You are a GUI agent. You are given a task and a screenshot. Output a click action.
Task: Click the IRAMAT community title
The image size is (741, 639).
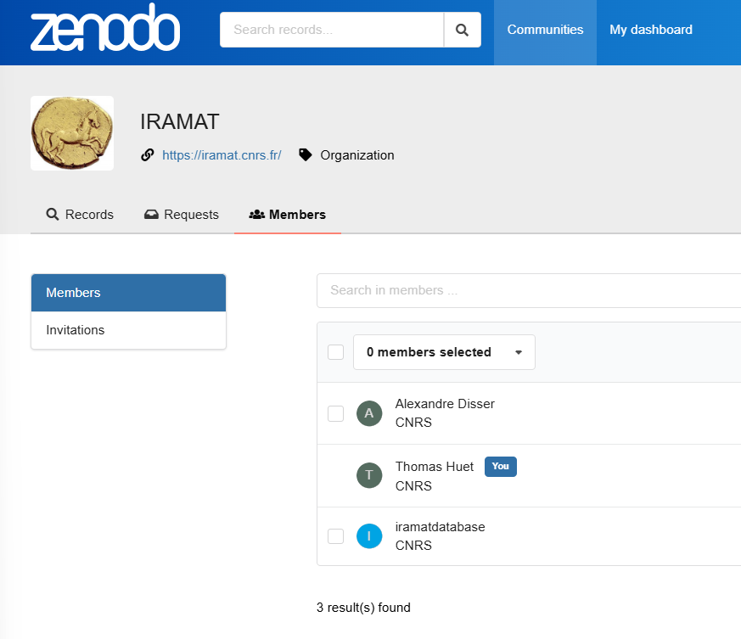tap(180, 122)
